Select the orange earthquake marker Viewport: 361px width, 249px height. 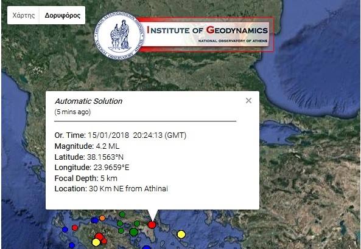click(x=102, y=218)
